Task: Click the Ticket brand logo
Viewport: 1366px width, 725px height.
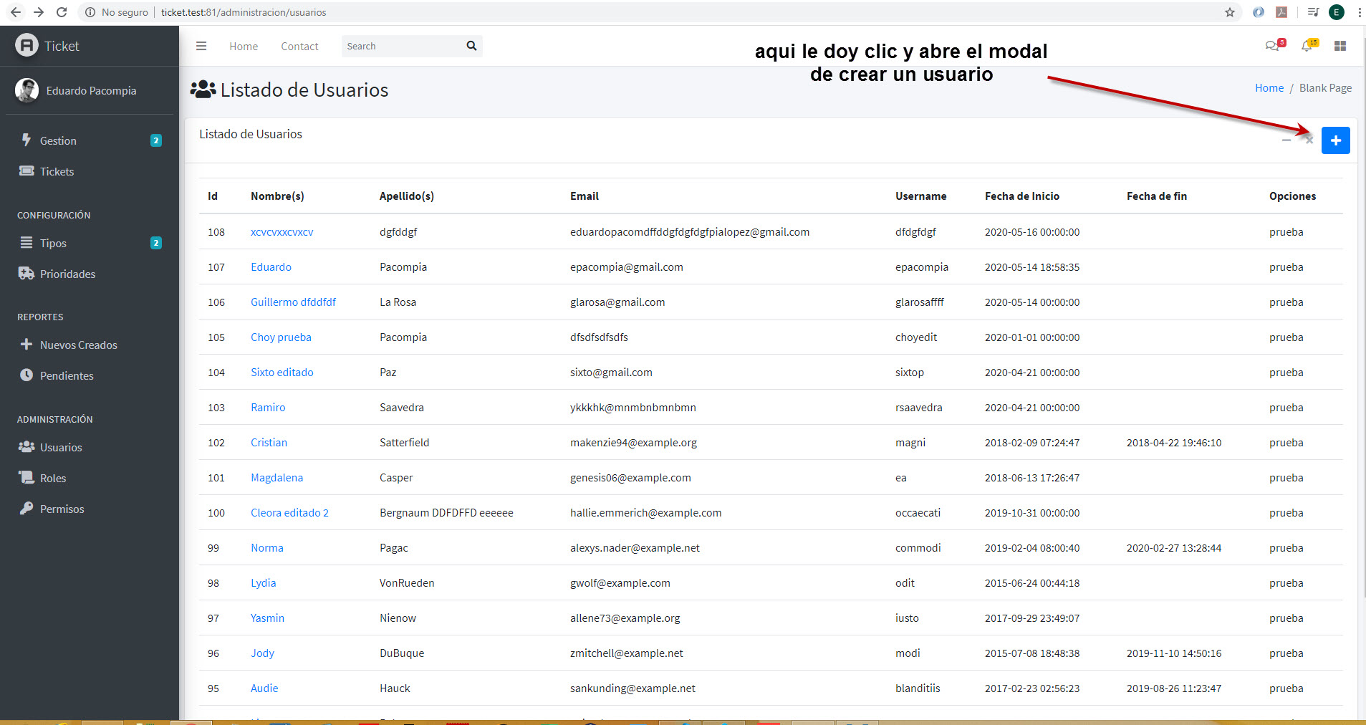Action: tap(27, 45)
